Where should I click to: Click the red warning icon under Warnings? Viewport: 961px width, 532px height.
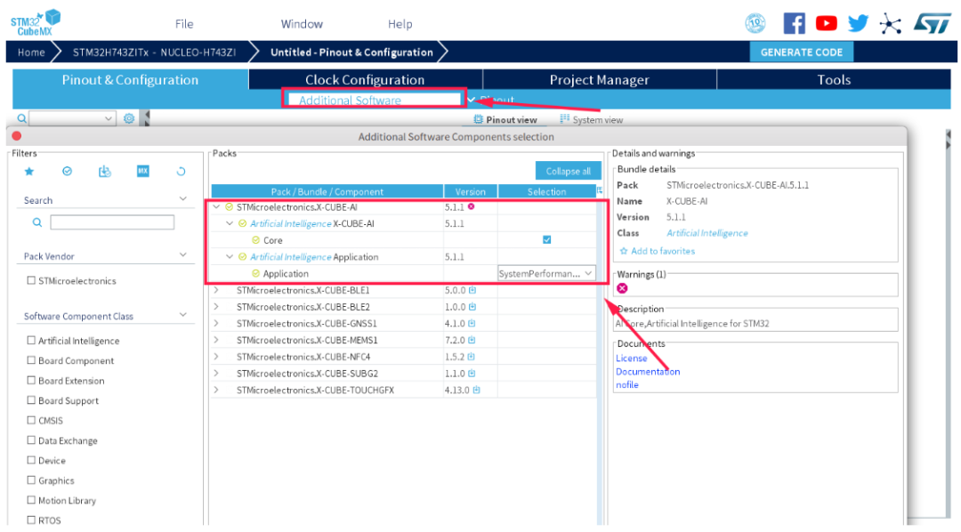pos(622,288)
